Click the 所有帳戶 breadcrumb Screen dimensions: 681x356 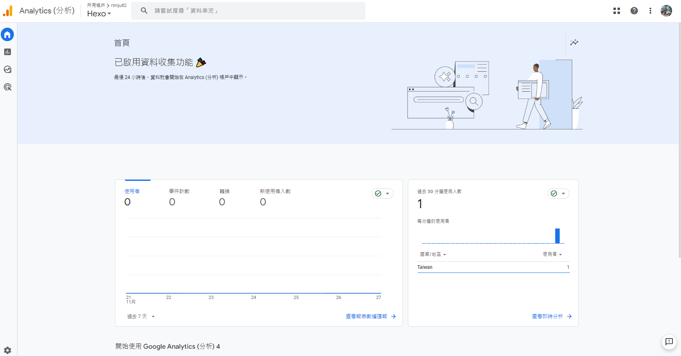tap(96, 5)
